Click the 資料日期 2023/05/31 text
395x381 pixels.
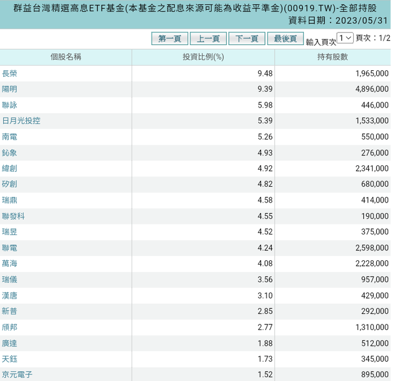point(338,20)
